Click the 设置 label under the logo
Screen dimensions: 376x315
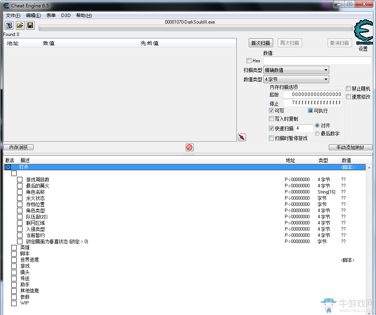[x=363, y=49]
